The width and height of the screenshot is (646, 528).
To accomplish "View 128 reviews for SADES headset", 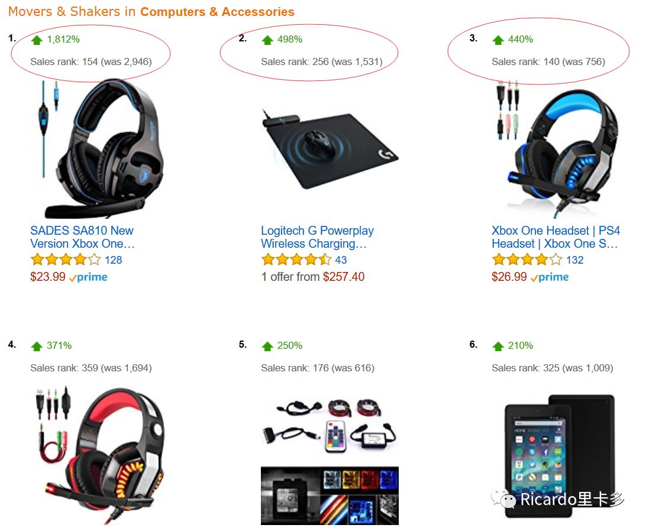I will (114, 260).
